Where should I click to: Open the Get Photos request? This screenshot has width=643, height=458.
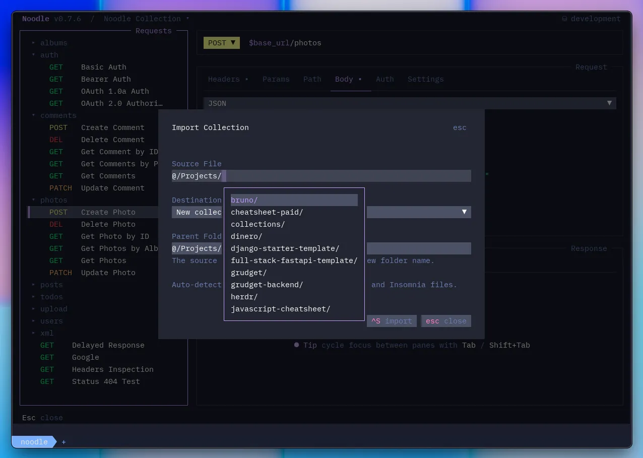(104, 260)
